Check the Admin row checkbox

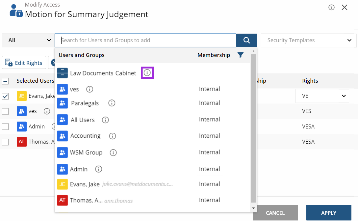(x=5, y=126)
